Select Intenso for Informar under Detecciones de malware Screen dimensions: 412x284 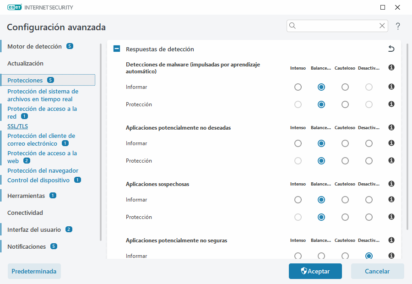point(298,87)
